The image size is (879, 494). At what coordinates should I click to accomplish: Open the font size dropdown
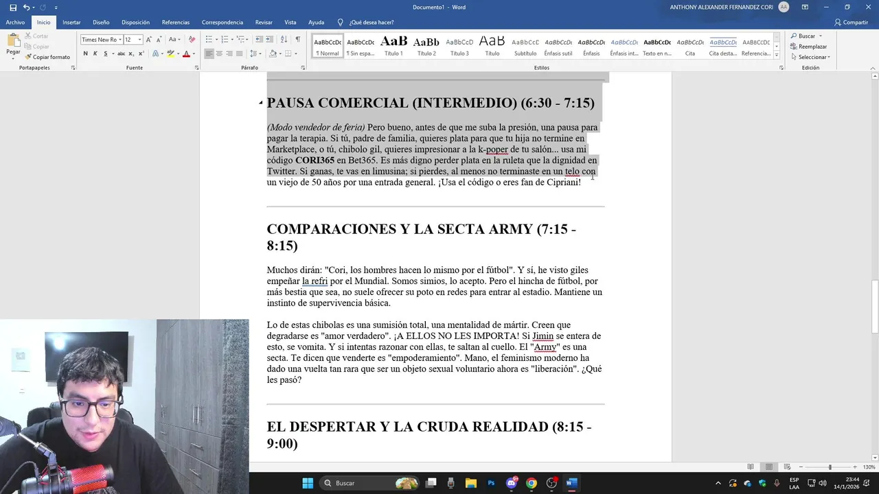[x=139, y=40]
